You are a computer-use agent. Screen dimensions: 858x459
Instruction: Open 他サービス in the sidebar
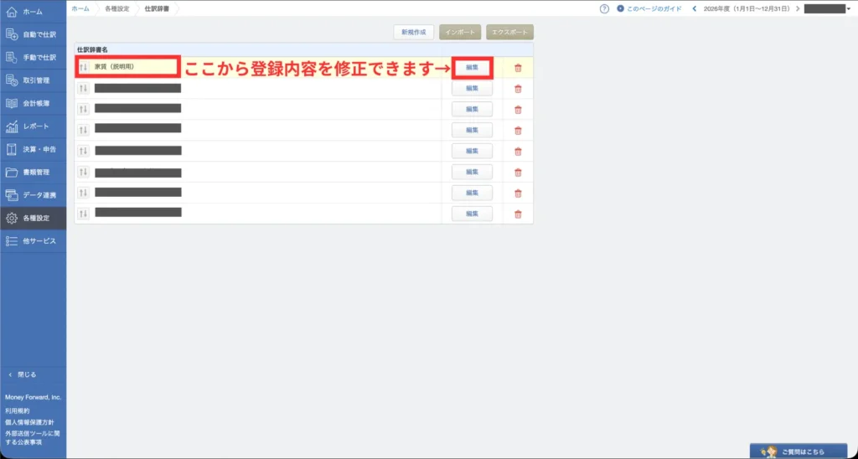point(33,241)
